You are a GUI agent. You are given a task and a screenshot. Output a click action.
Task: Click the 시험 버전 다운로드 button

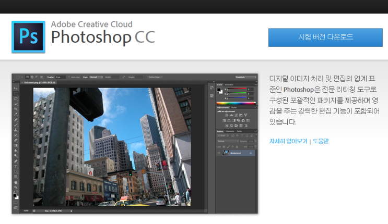[x=325, y=38]
